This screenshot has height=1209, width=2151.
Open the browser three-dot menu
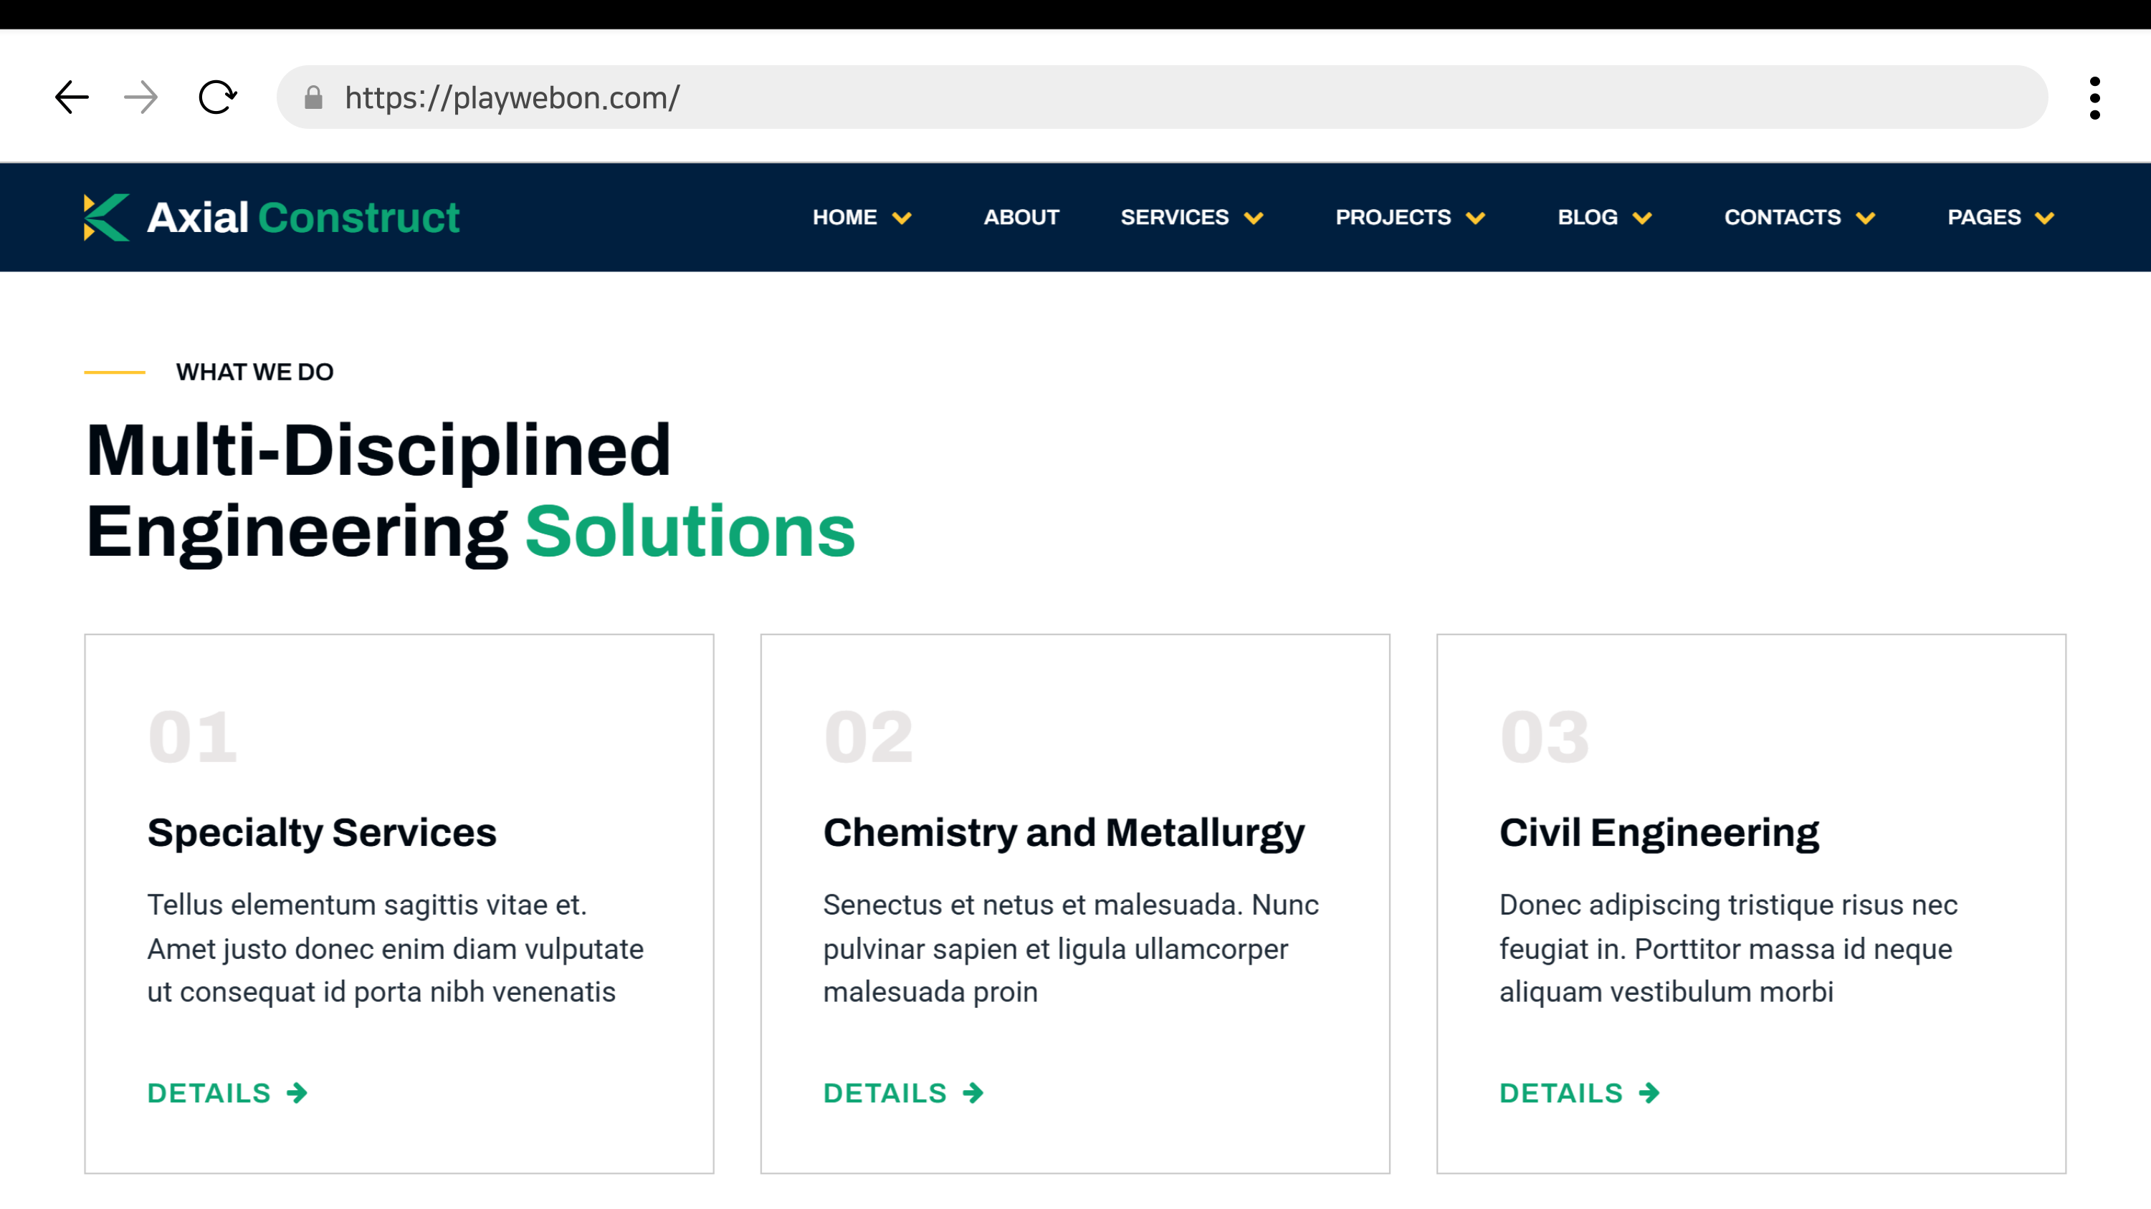tap(2094, 97)
